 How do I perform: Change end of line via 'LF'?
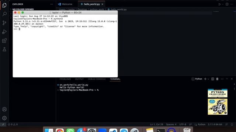190,124
